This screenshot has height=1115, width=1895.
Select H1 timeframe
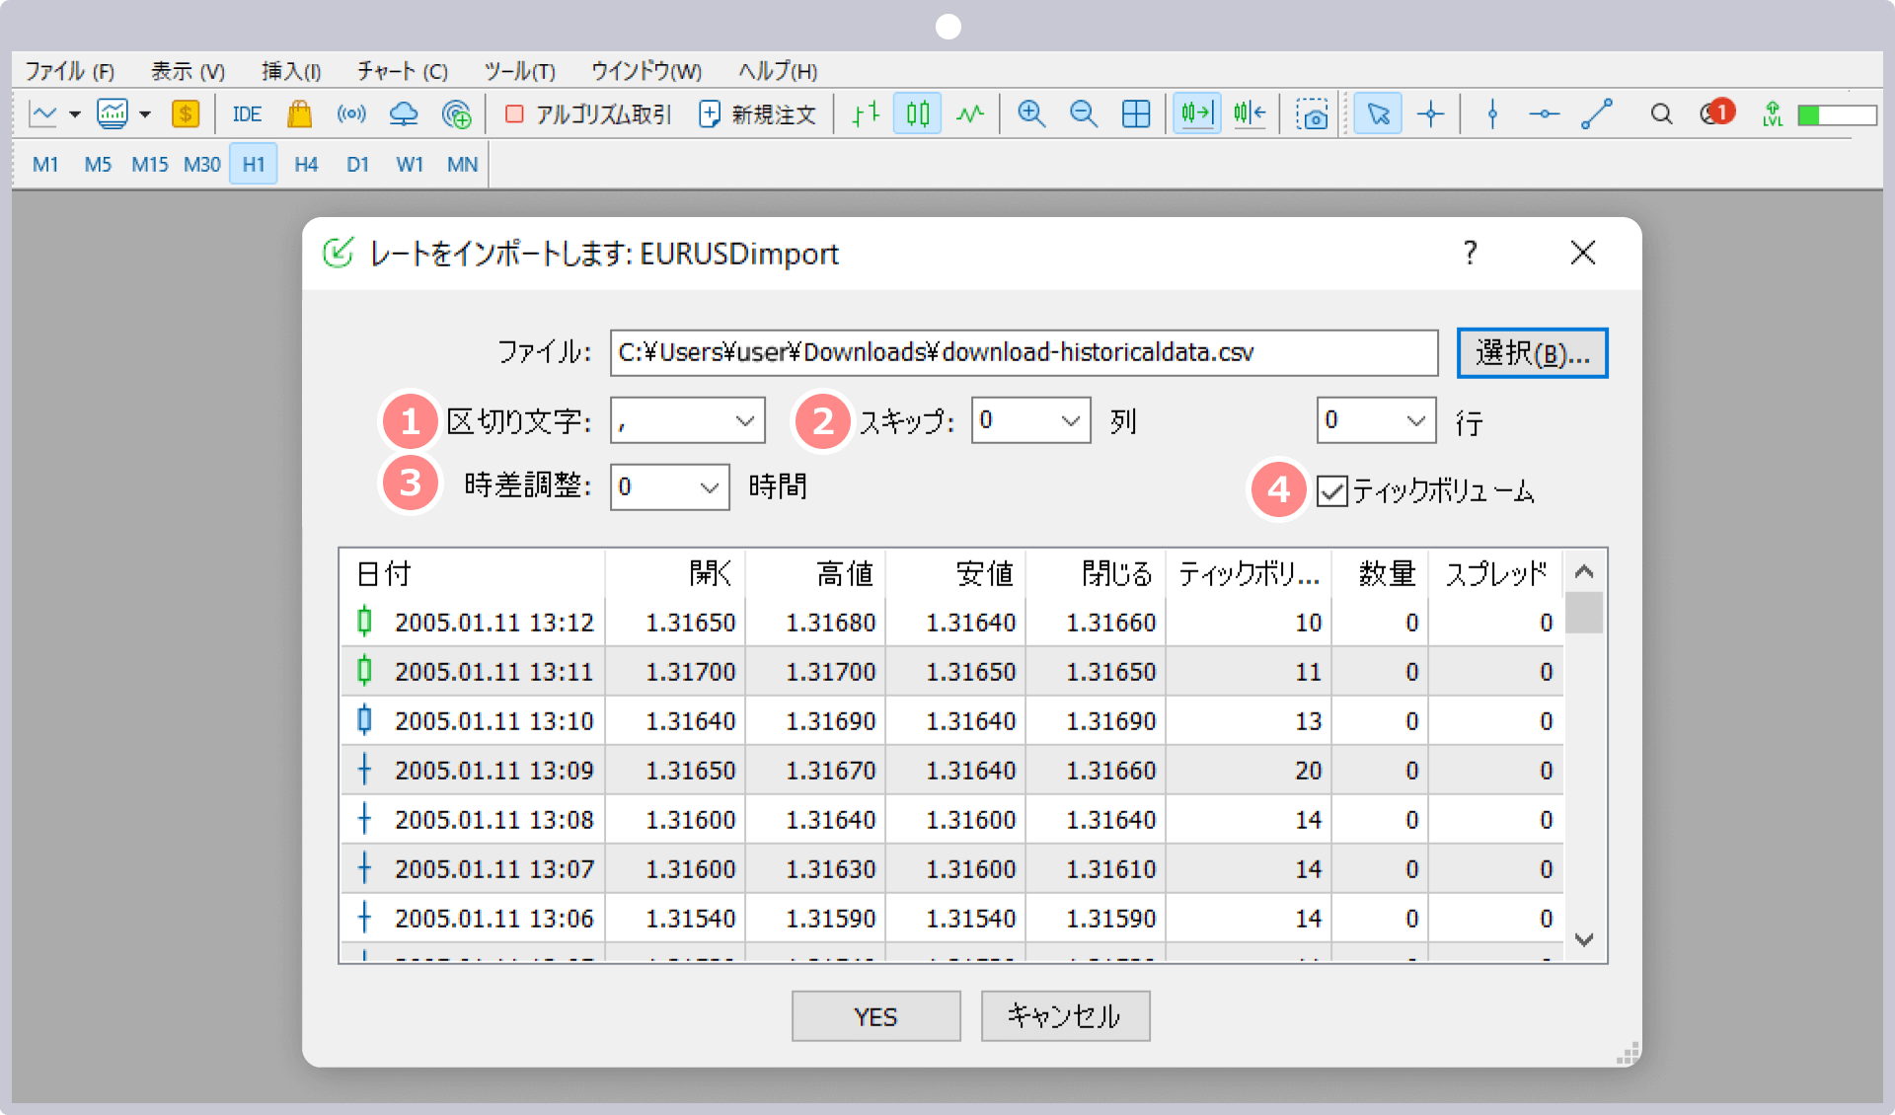pos(254,164)
